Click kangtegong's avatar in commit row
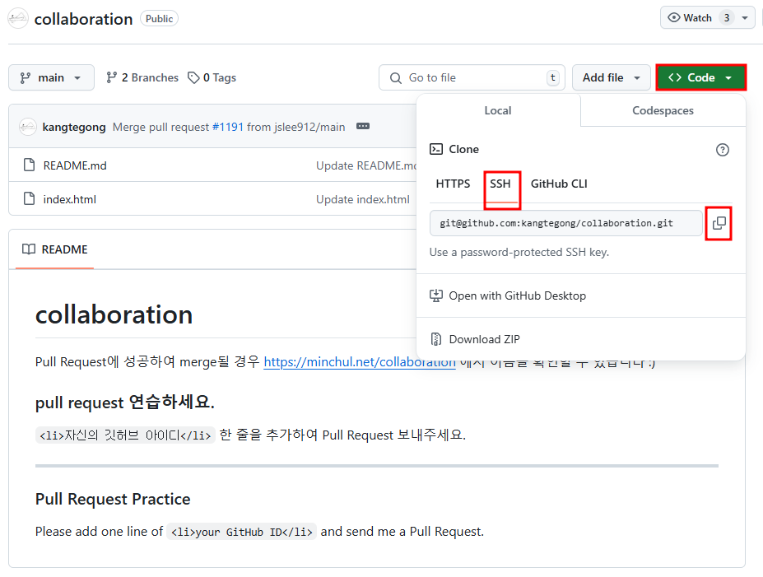The height and width of the screenshot is (577, 763). coord(27,127)
